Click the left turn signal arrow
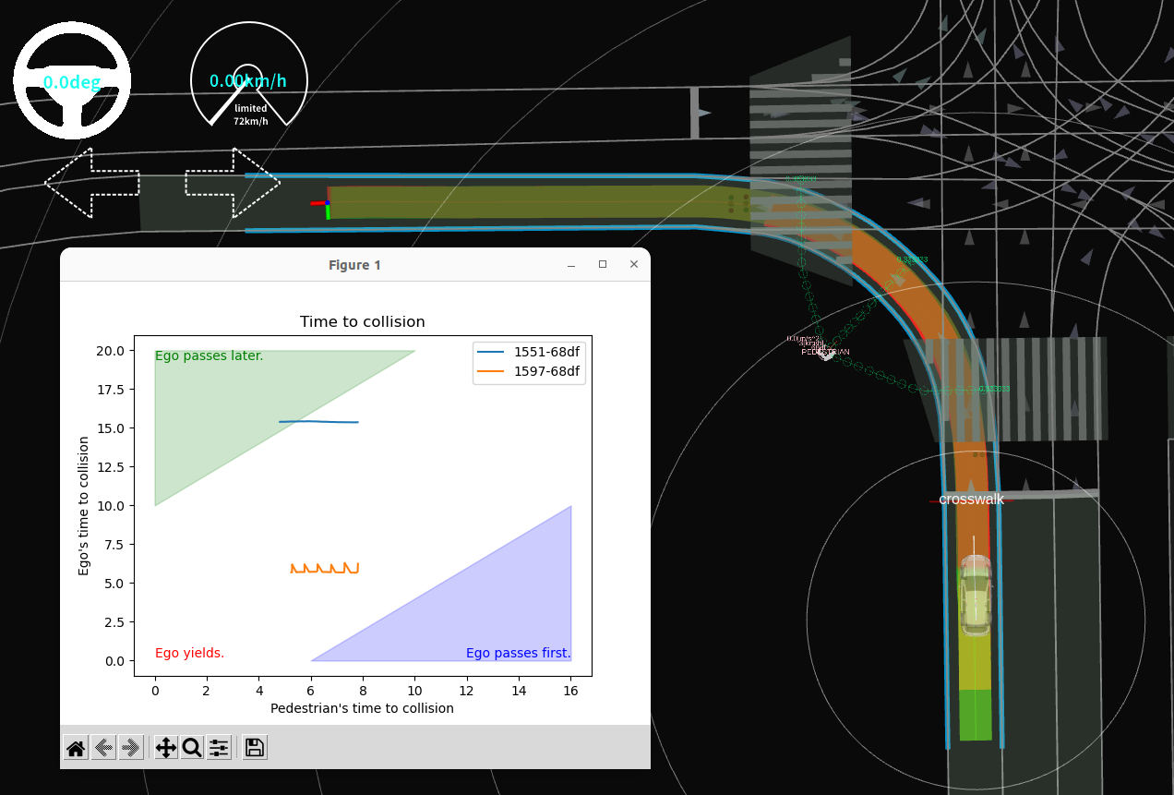1174x795 pixels. pos(91,183)
